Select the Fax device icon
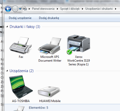Screen dimensions: 120x111 pyautogui.click(x=21, y=45)
